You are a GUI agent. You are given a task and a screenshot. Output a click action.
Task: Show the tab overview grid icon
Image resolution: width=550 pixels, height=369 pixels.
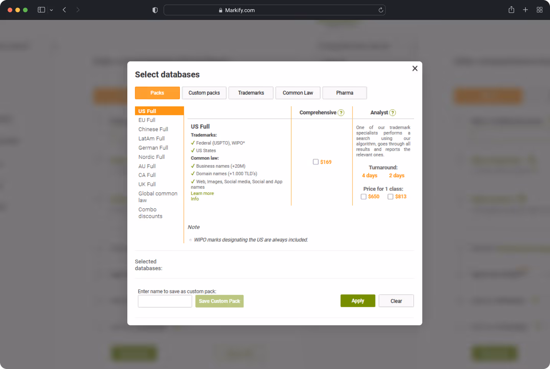(x=540, y=10)
